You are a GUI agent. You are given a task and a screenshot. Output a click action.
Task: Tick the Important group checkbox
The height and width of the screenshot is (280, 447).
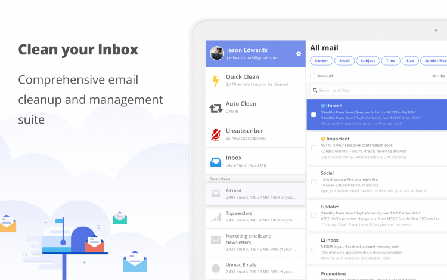pyautogui.click(x=313, y=148)
